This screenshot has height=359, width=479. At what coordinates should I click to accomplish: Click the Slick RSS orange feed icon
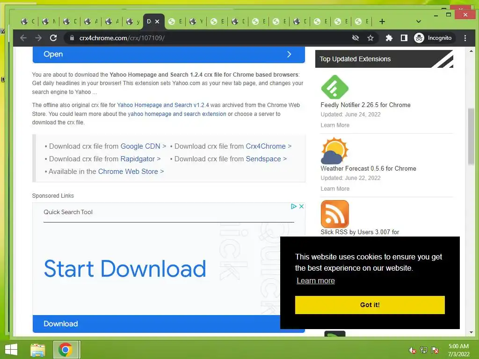click(x=334, y=214)
